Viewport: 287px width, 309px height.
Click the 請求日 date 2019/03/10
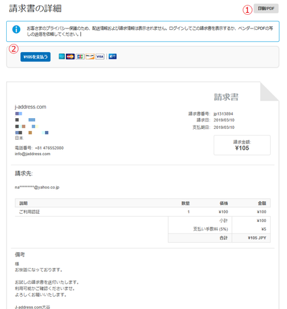(224, 120)
